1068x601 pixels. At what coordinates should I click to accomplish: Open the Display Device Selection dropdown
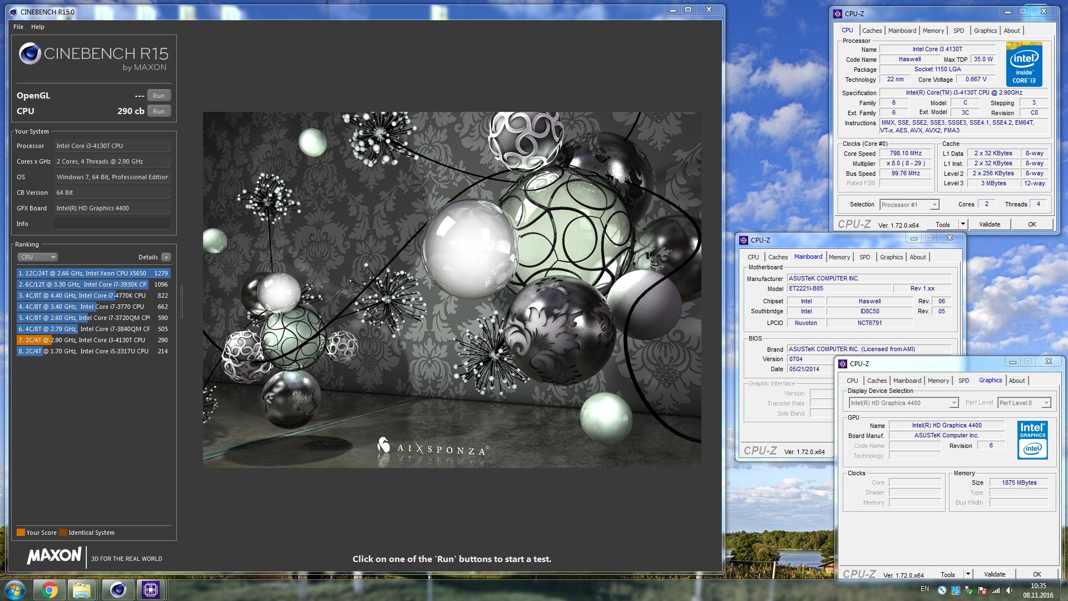click(x=903, y=403)
